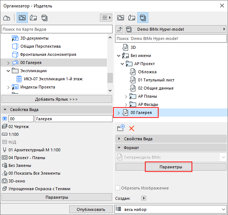Collapse the Формат panel

(119, 148)
